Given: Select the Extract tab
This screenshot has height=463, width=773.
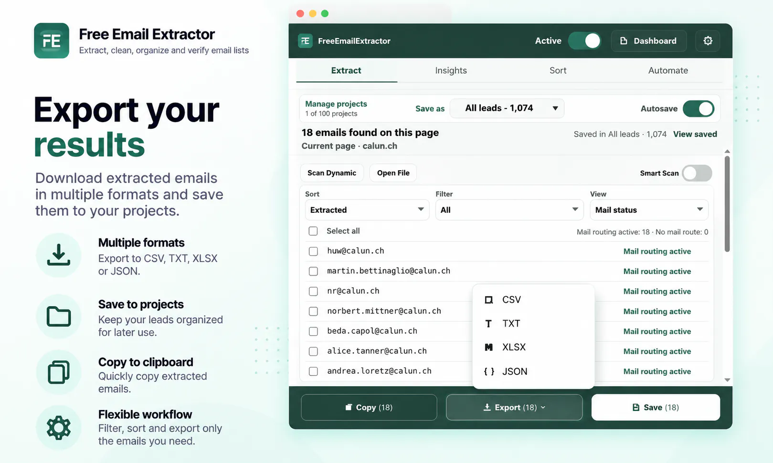Looking at the screenshot, I should (346, 71).
